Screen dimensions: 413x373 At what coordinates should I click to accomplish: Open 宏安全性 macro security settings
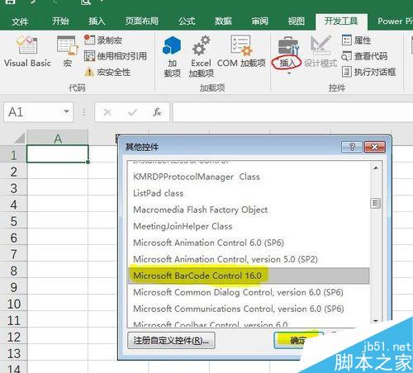pos(107,72)
